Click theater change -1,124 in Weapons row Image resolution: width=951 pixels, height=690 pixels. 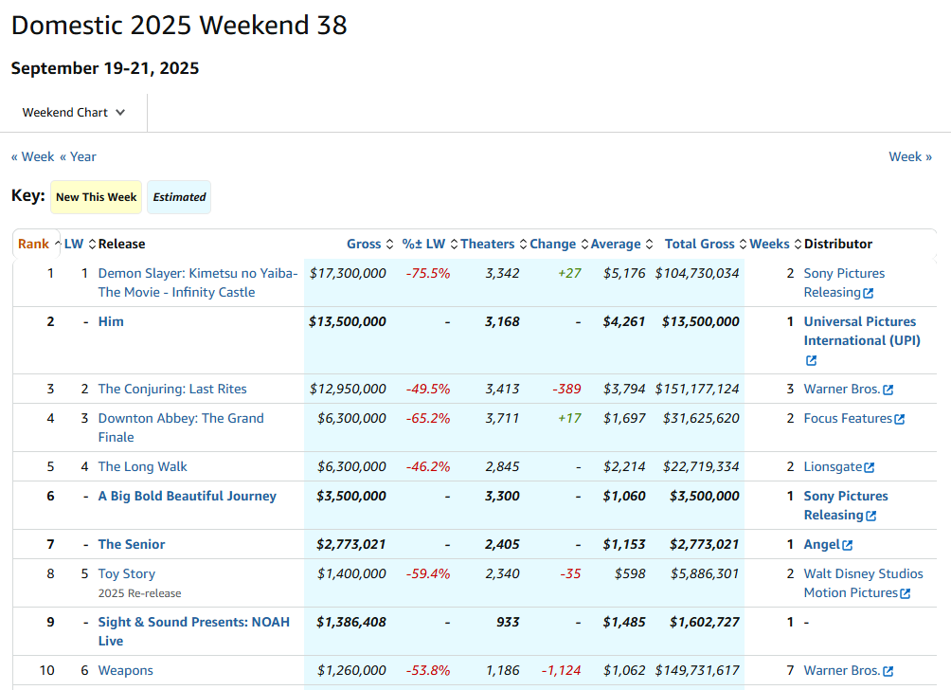[x=561, y=671]
